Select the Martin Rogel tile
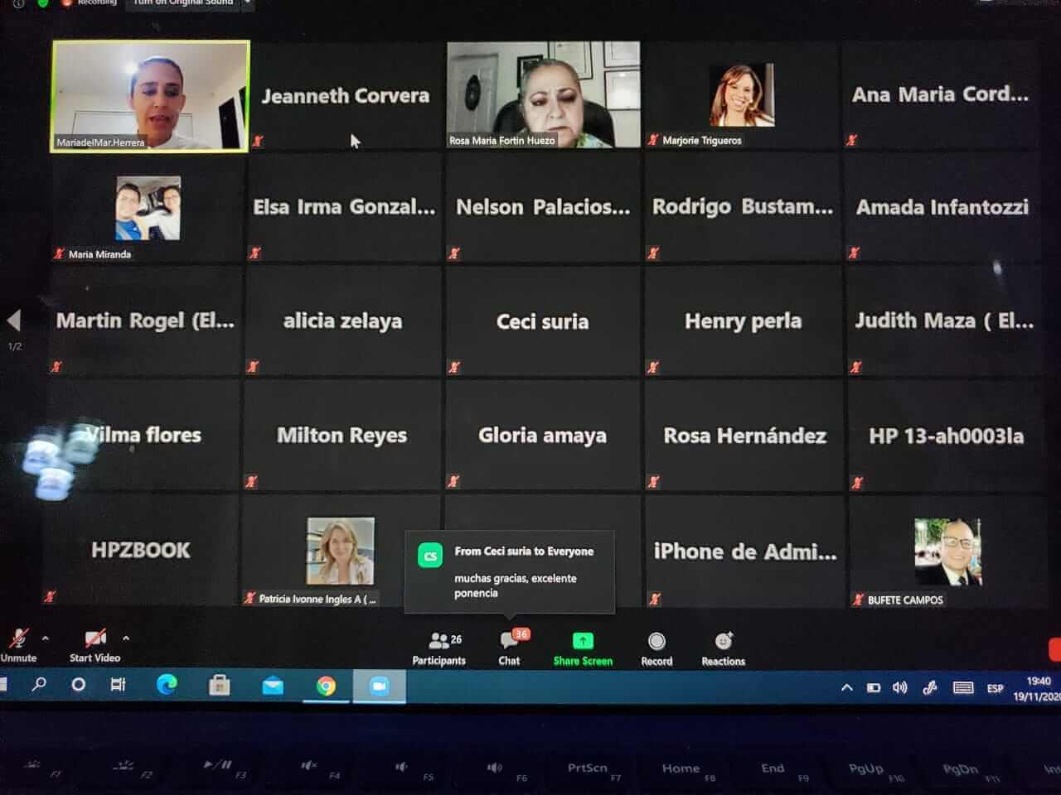Viewport: 1061px width, 795px height. click(146, 321)
